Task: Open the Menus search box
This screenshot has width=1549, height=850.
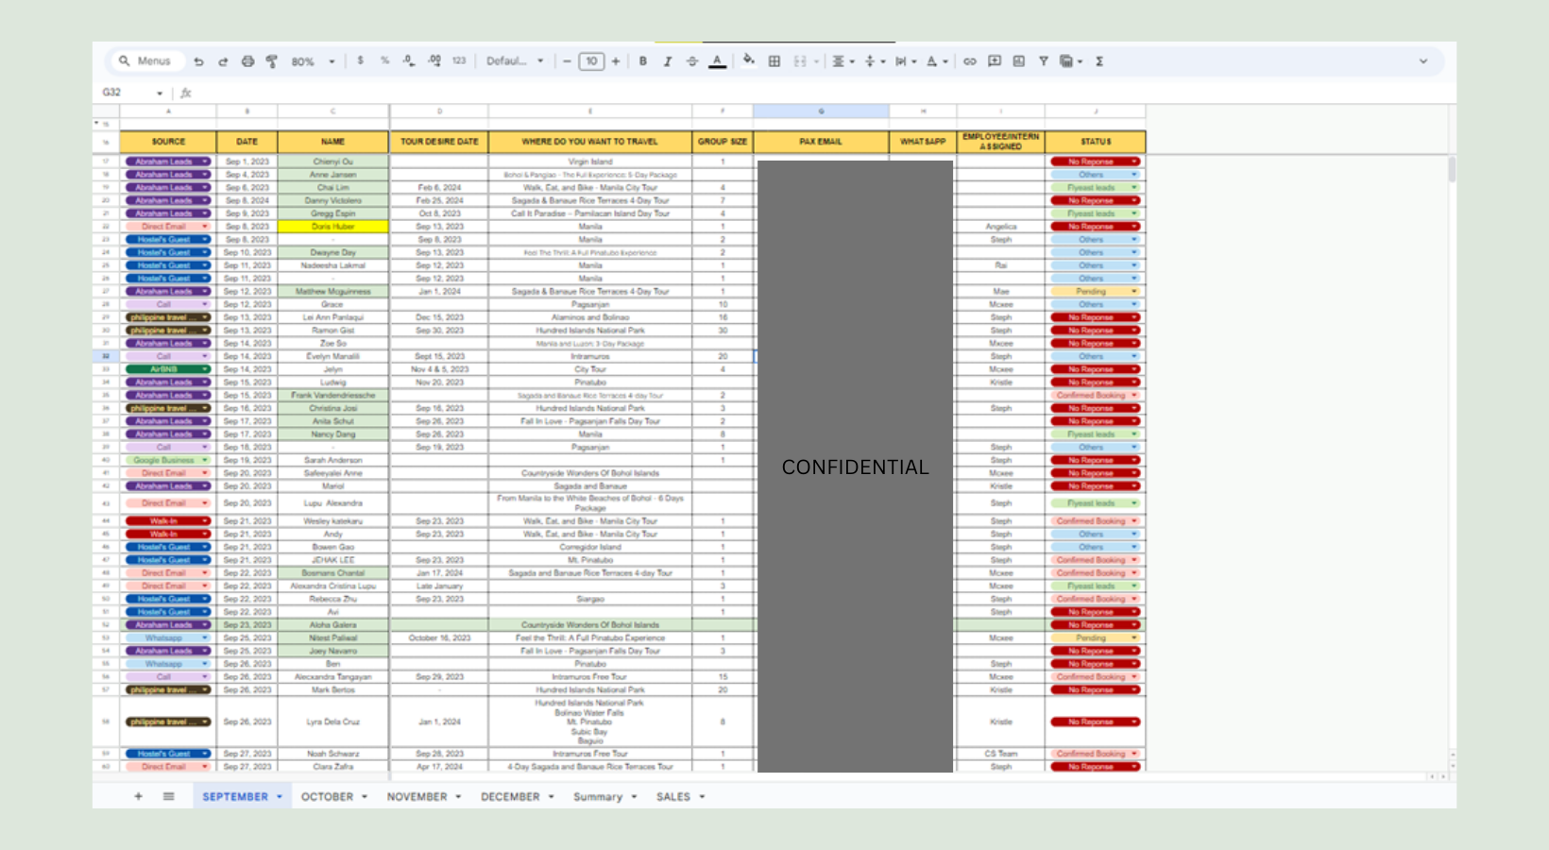Action: click(x=145, y=61)
